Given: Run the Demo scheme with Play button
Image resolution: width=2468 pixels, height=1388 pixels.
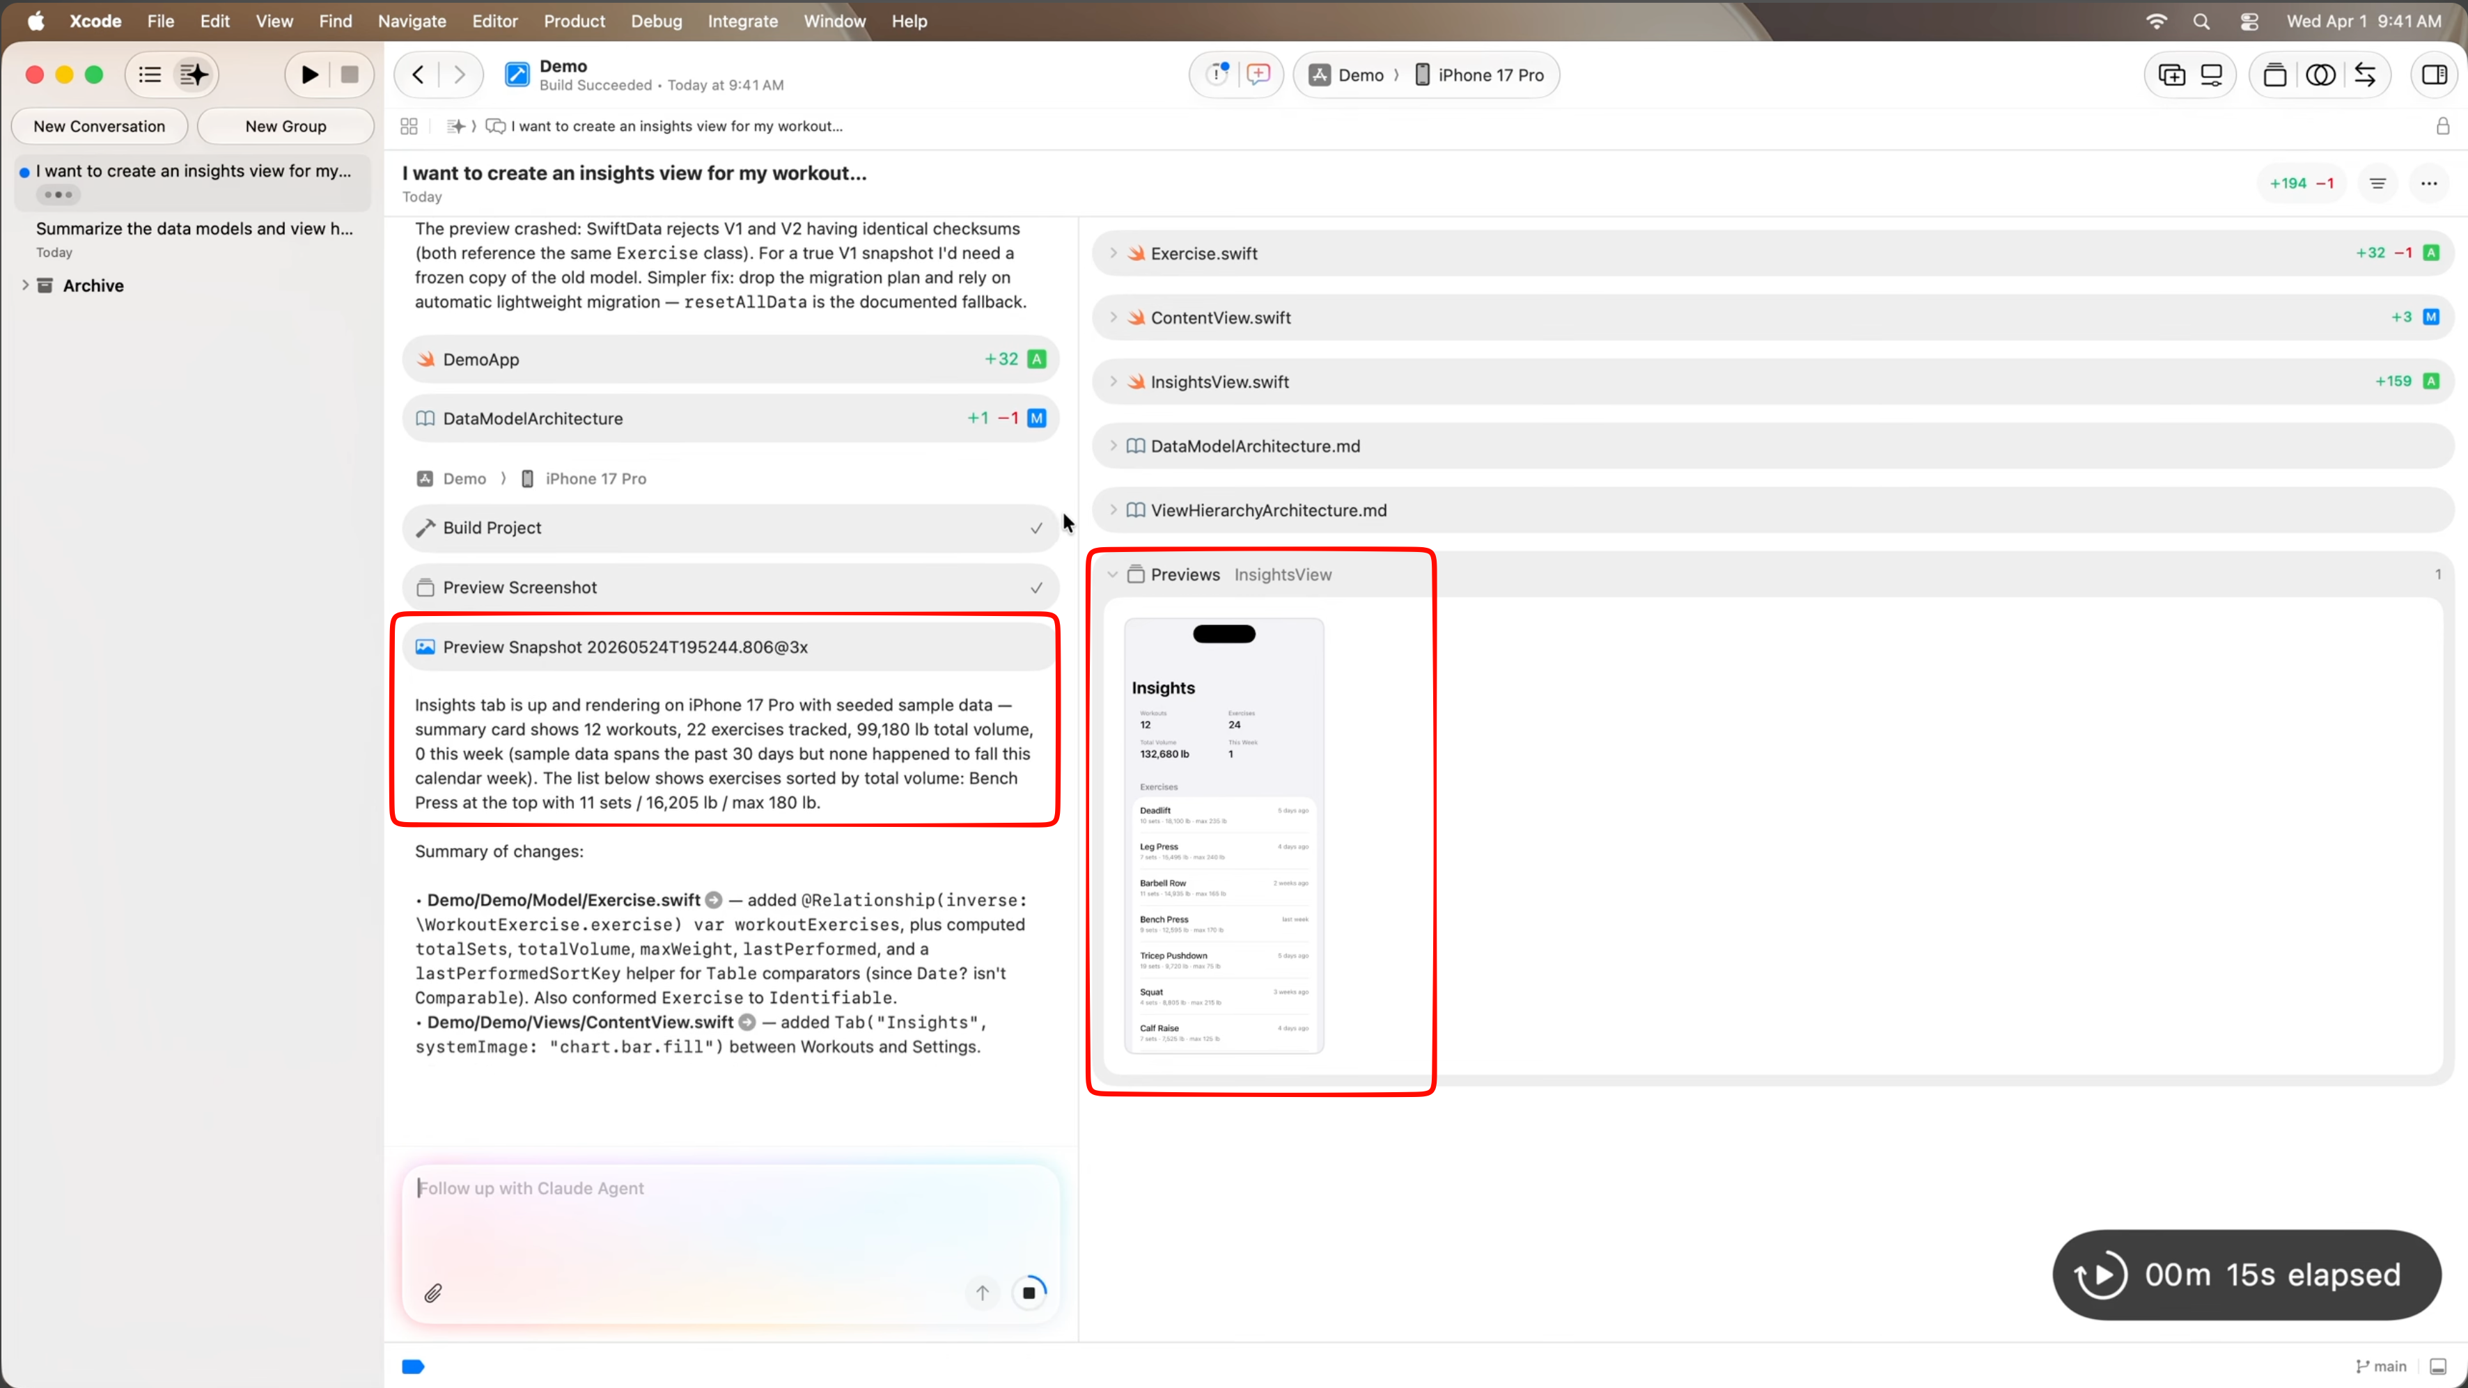Looking at the screenshot, I should pyautogui.click(x=308, y=74).
